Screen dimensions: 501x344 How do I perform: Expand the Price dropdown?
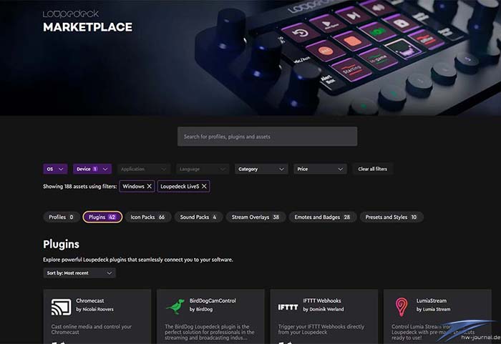point(320,169)
